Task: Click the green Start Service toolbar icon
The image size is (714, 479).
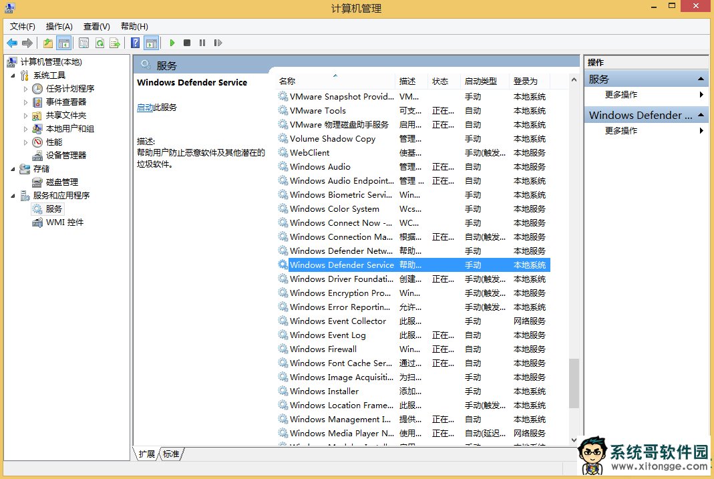Action: (x=172, y=43)
